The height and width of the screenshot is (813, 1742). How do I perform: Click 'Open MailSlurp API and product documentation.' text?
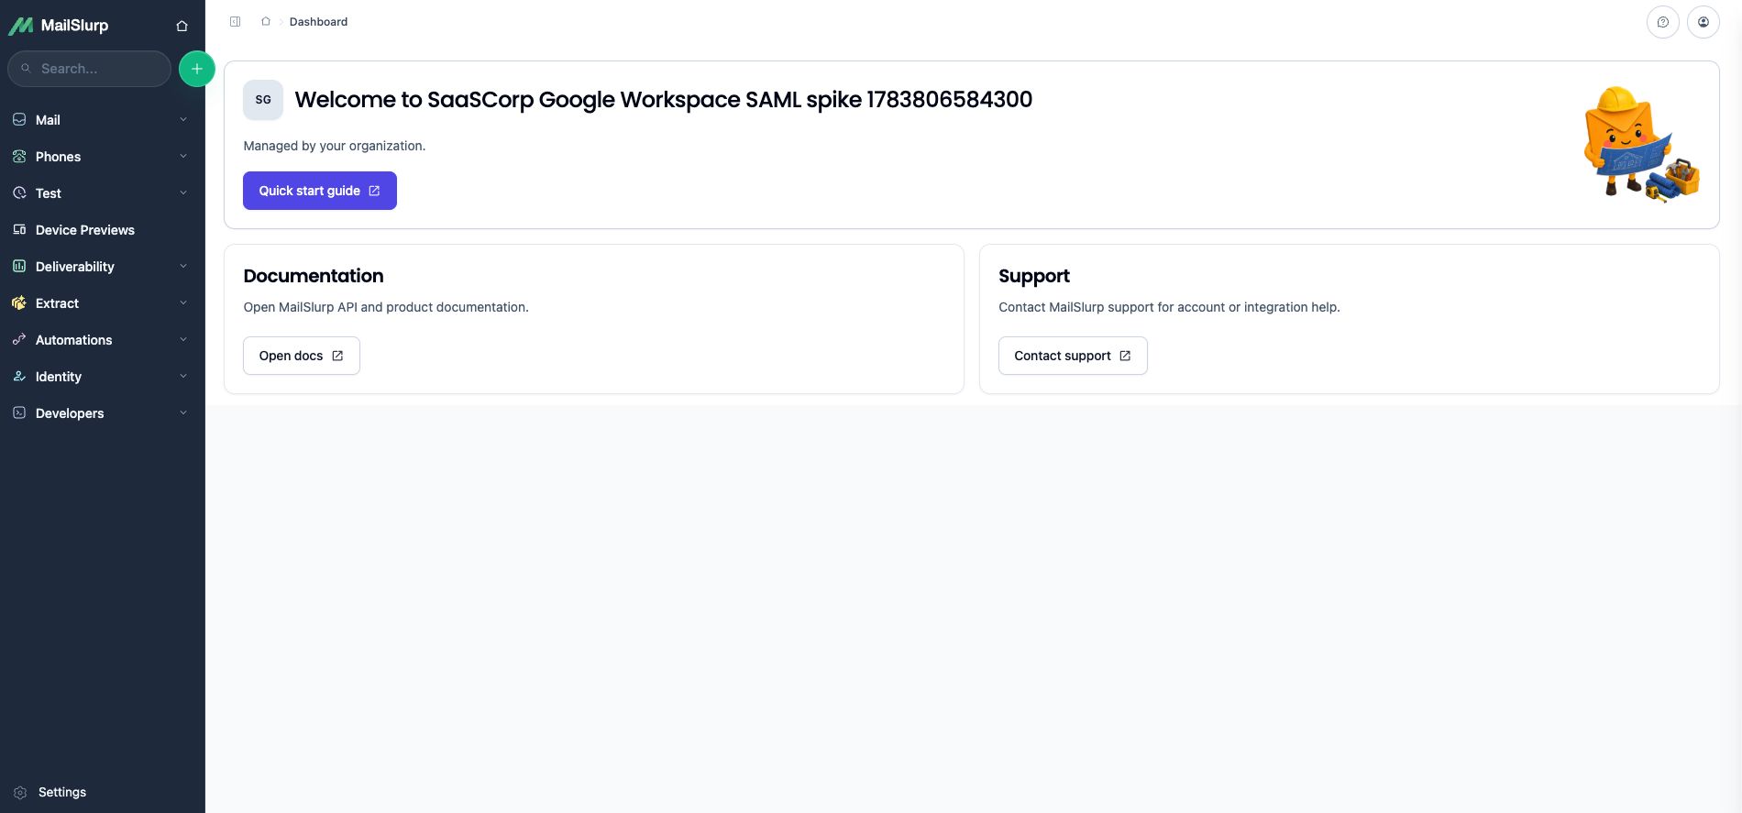coord(386,307)
